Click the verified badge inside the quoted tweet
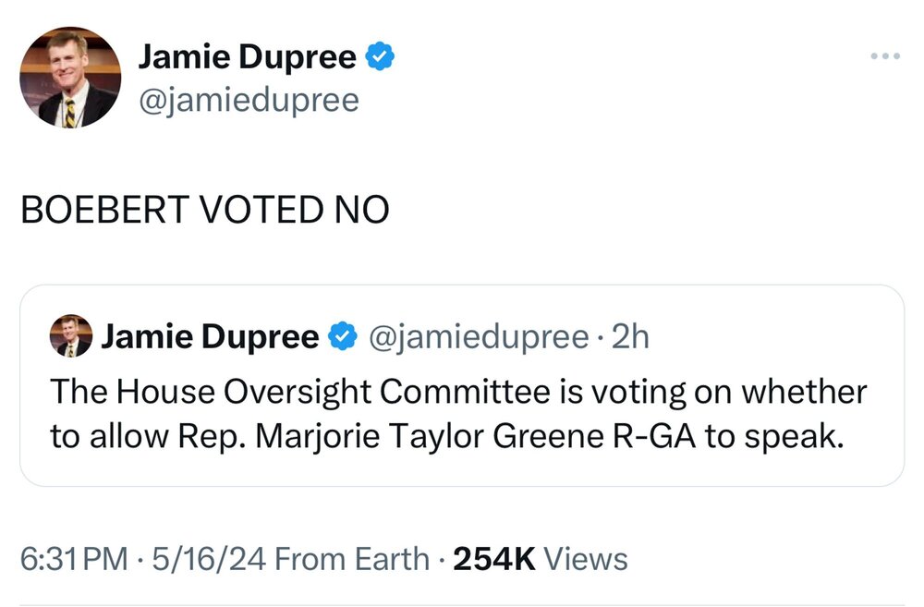924x607 pixels. pyautogui.click(x=342, y=338)
